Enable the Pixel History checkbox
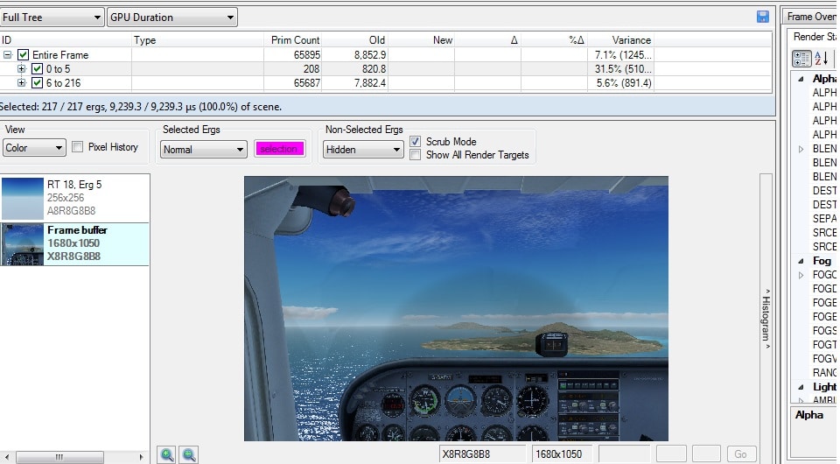 coord(78,147)
